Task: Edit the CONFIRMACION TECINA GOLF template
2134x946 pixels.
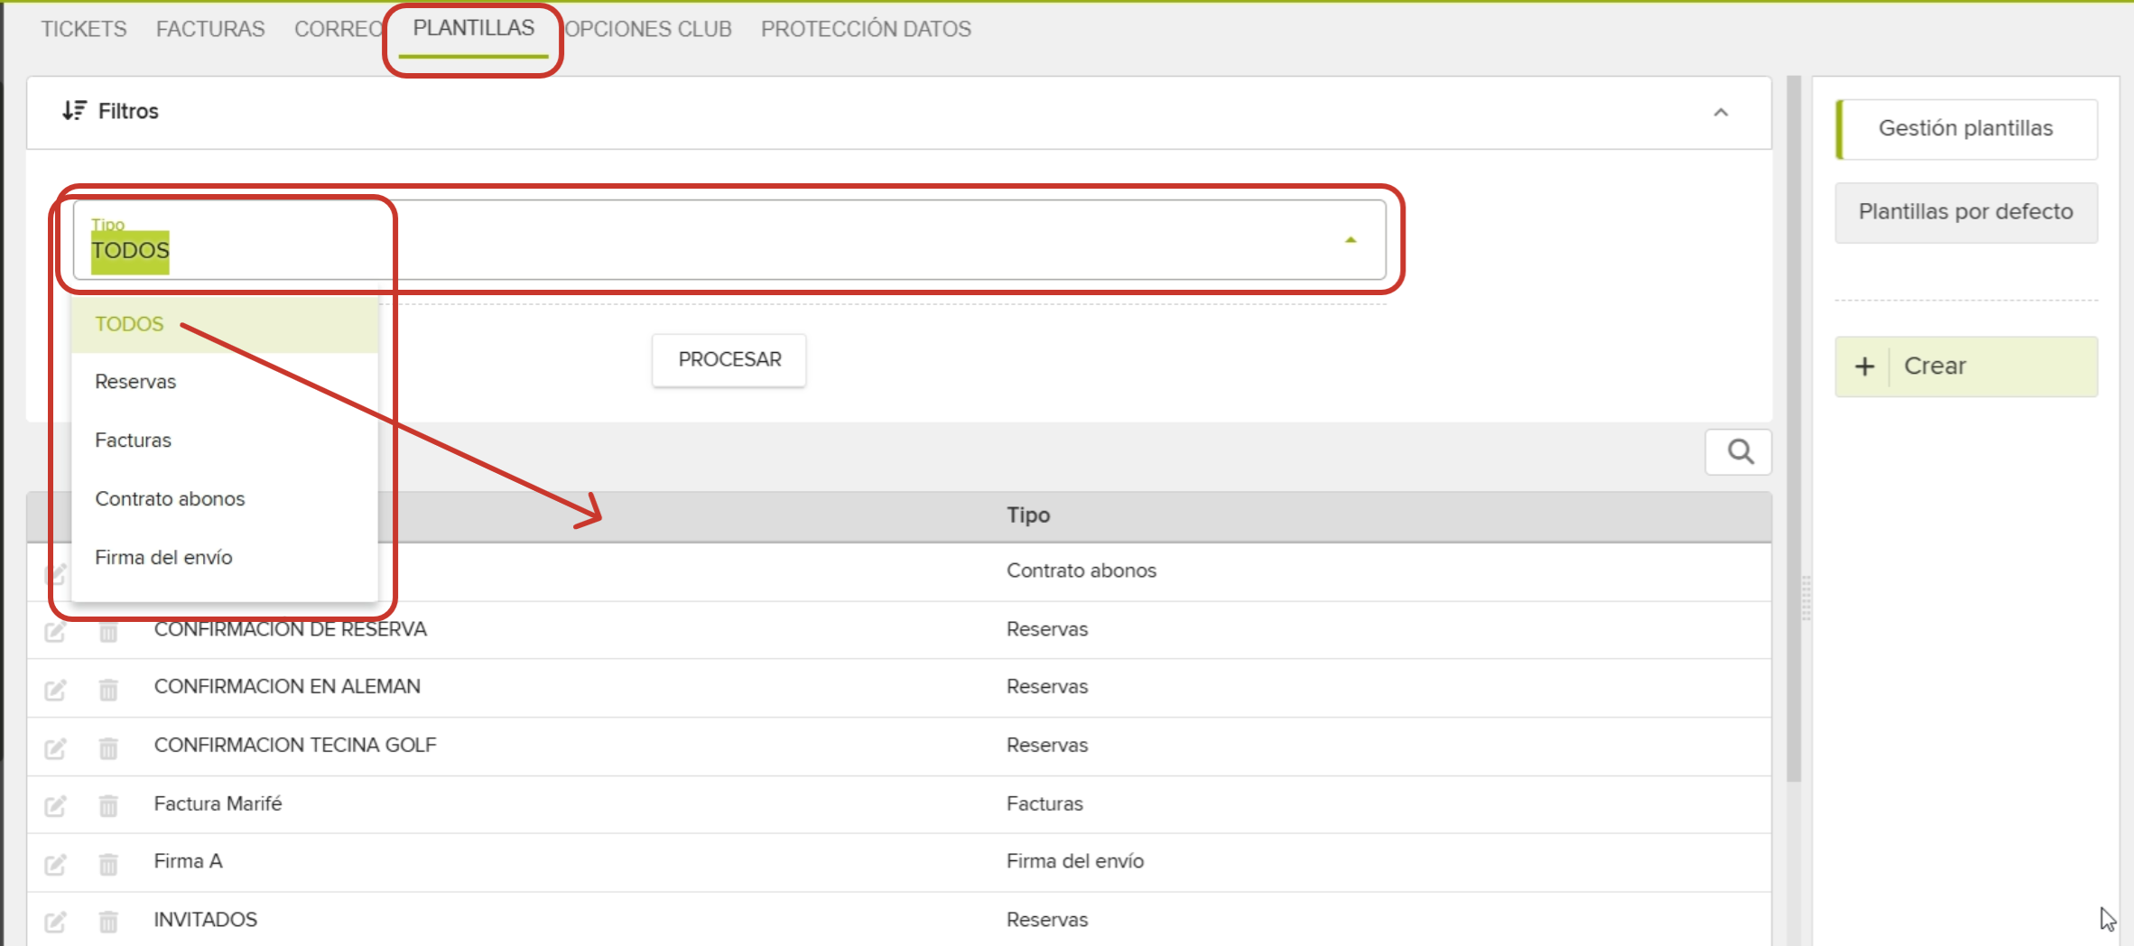Action: [x=55, y=748]
